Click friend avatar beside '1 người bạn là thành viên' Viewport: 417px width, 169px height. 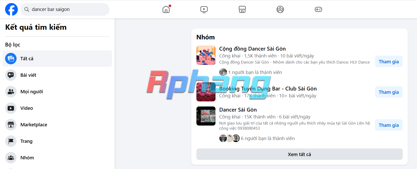pyautogui.click(x=223, y=72)
